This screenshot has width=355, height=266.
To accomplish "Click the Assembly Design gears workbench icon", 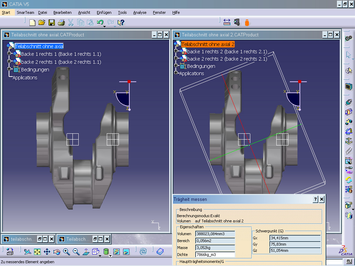I will coord(349,38).
